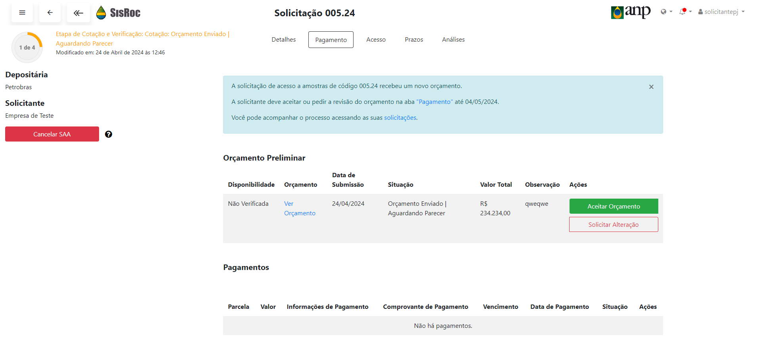The height and width of the screenshot is (358, 757).
Task: Open the globe language dropdown
Action: coord(666,12)
